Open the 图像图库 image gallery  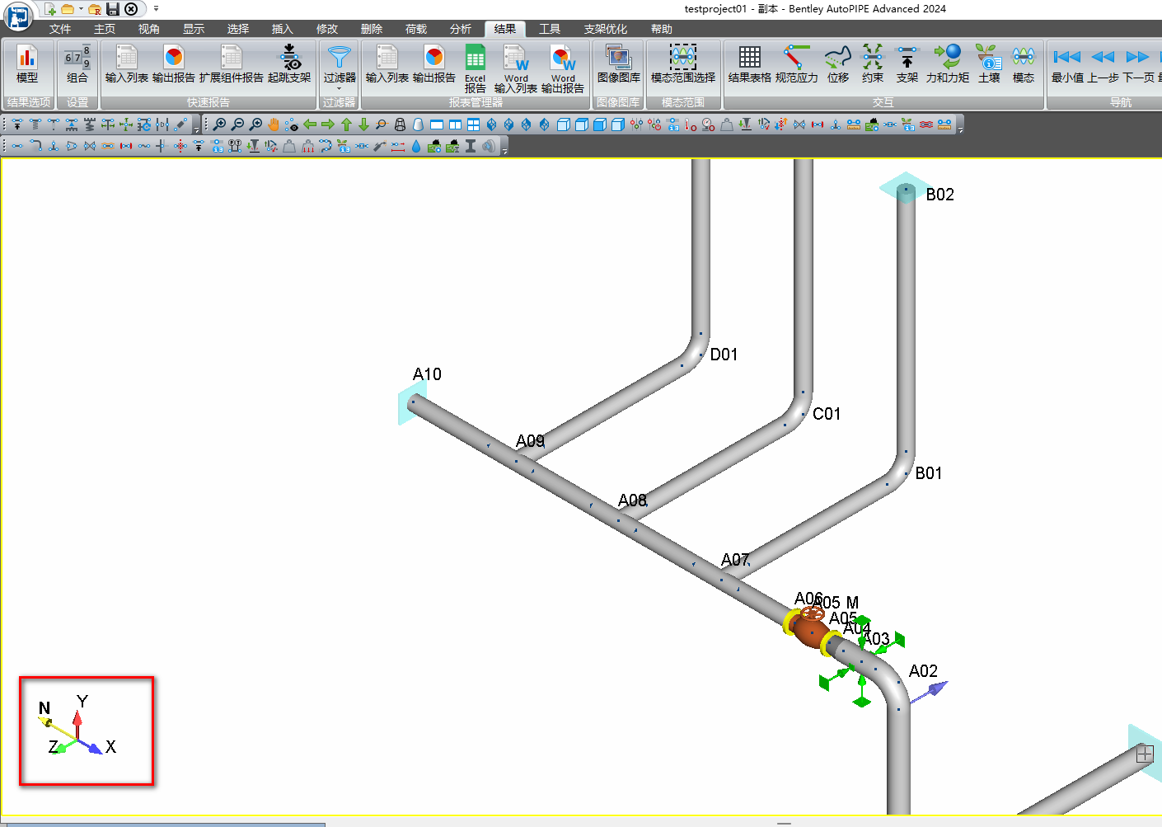(x=618, y=65)
